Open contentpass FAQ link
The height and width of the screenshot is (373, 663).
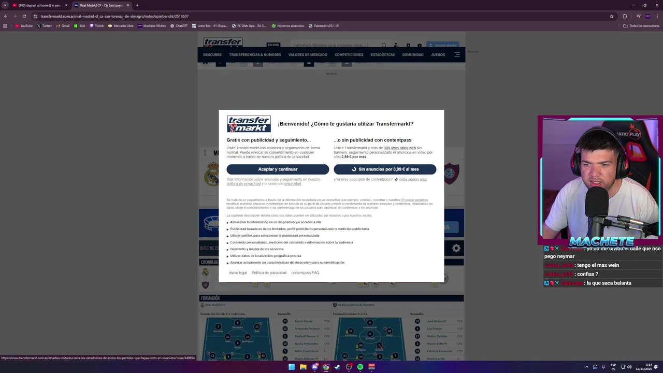click(305, 273)
